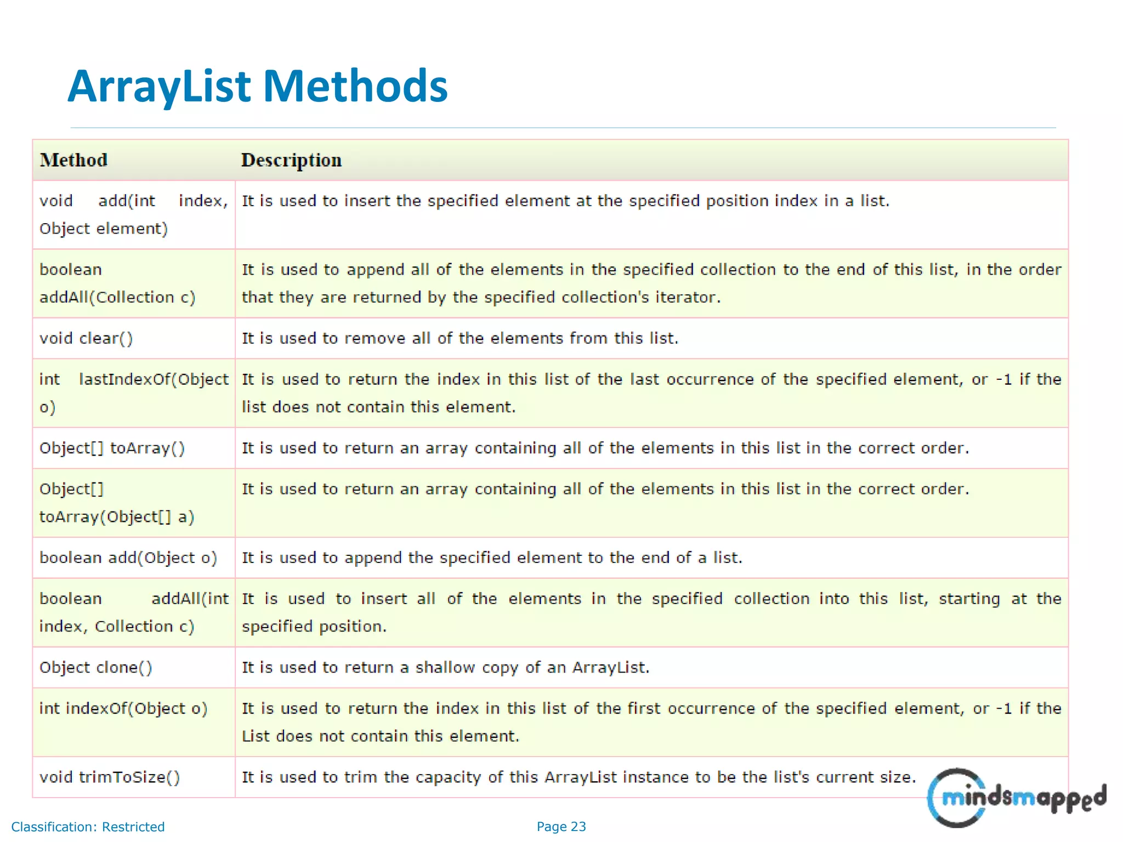1123x842 pixels.
Task: Click description about appending all collection elements
Action: (651, 283)
